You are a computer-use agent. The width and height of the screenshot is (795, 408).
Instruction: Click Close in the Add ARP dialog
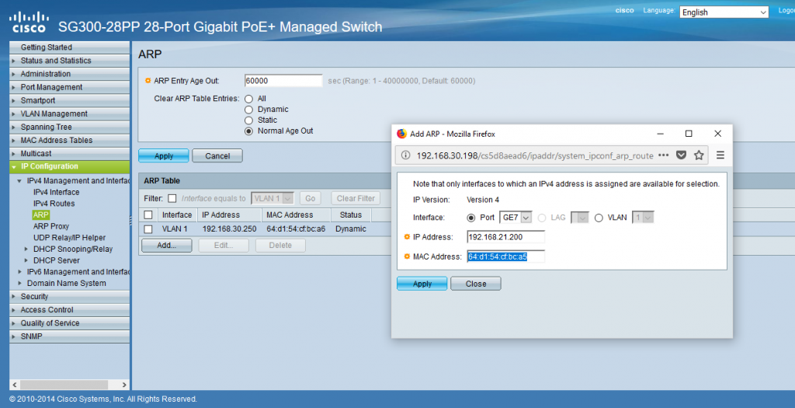[476, 284]
